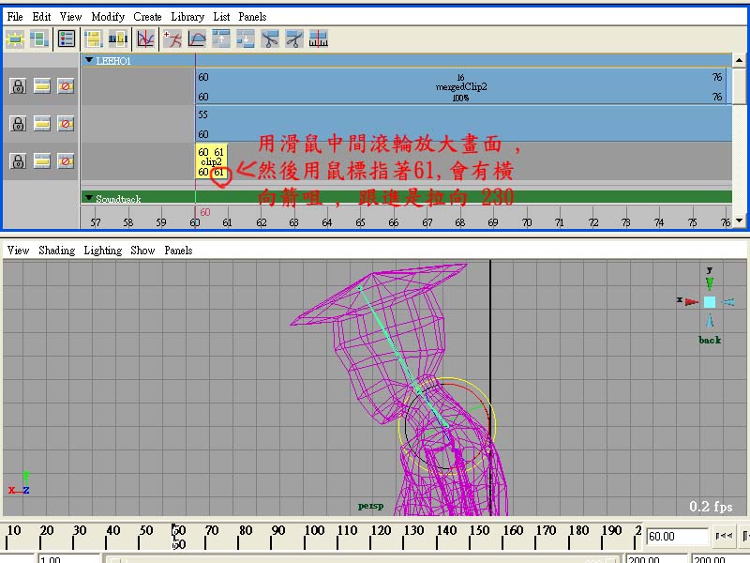Open the Trax Editor Panels menu
750x563 pixels.
coord(252,17)
